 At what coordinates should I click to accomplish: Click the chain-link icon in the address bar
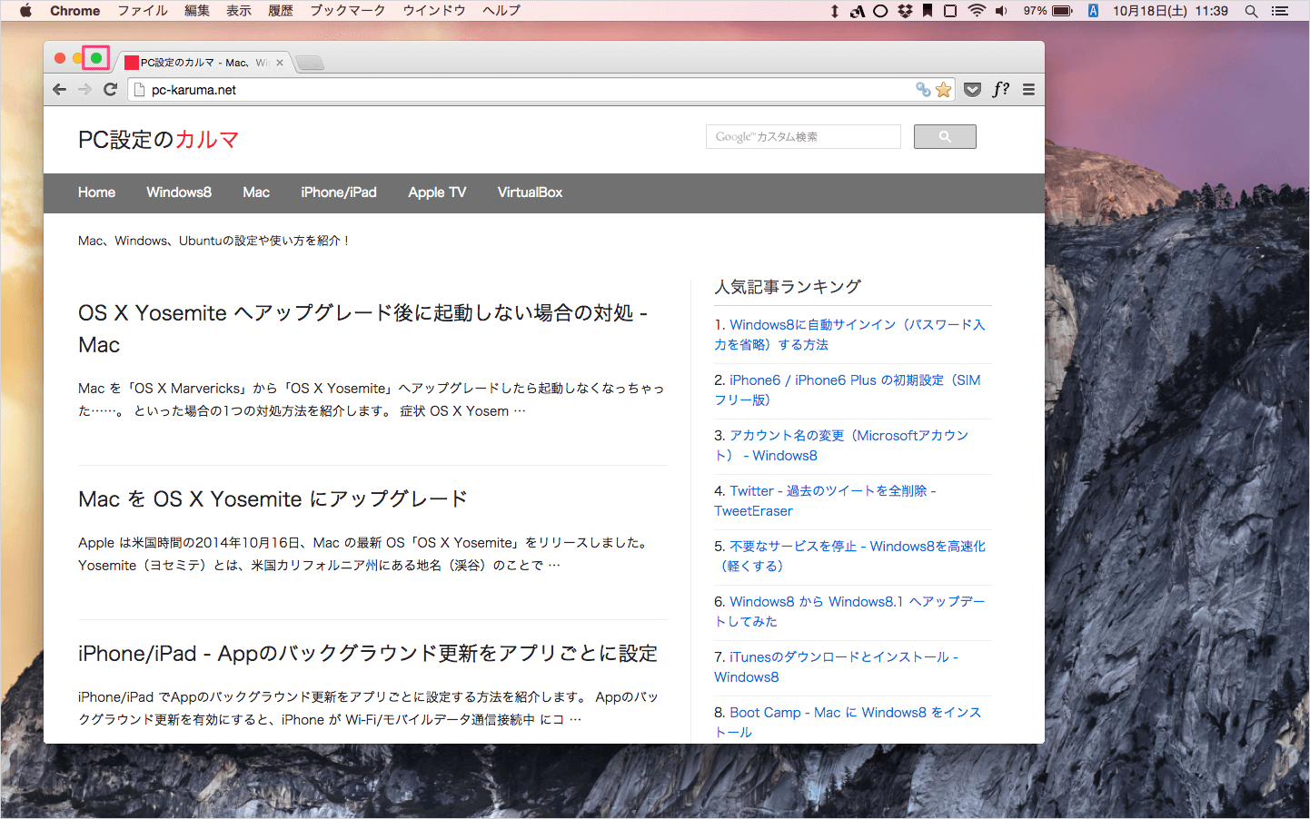point(923,89)
